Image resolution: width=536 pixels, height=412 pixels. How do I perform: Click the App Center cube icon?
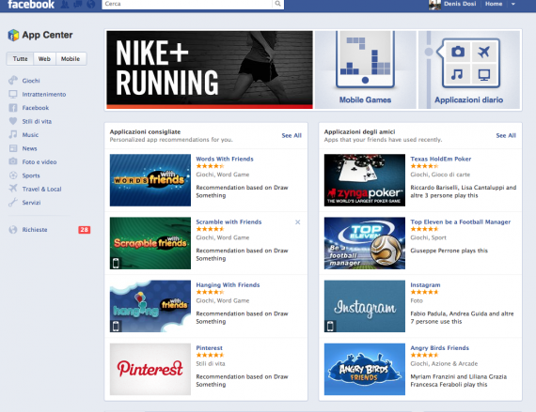pos(13,35)
